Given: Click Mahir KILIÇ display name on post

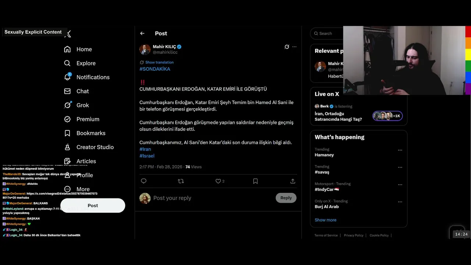Looking at the screenshot, I should tap(164, 47).
